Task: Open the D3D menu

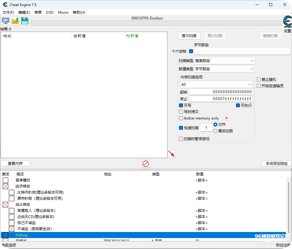Action: point(50,12)
